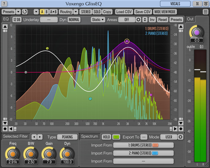The width and height of the screenshot is (210, 168).
Task: Click the Save CSV button
Action: (x=143, y=12)
